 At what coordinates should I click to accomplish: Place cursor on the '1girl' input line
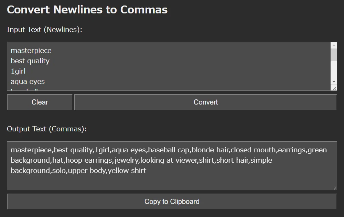(x=18, y=71)
